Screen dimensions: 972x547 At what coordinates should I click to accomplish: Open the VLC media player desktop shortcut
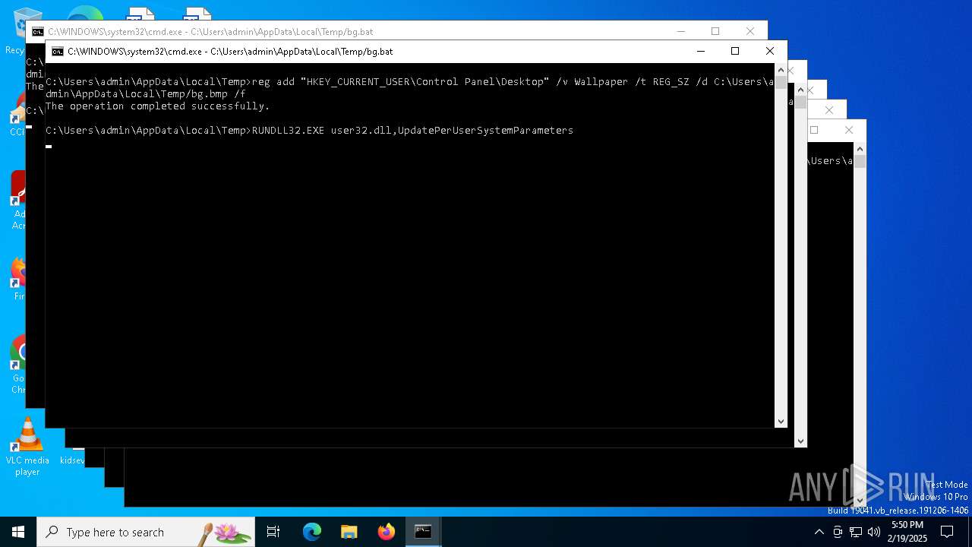(x=27, y=447)
